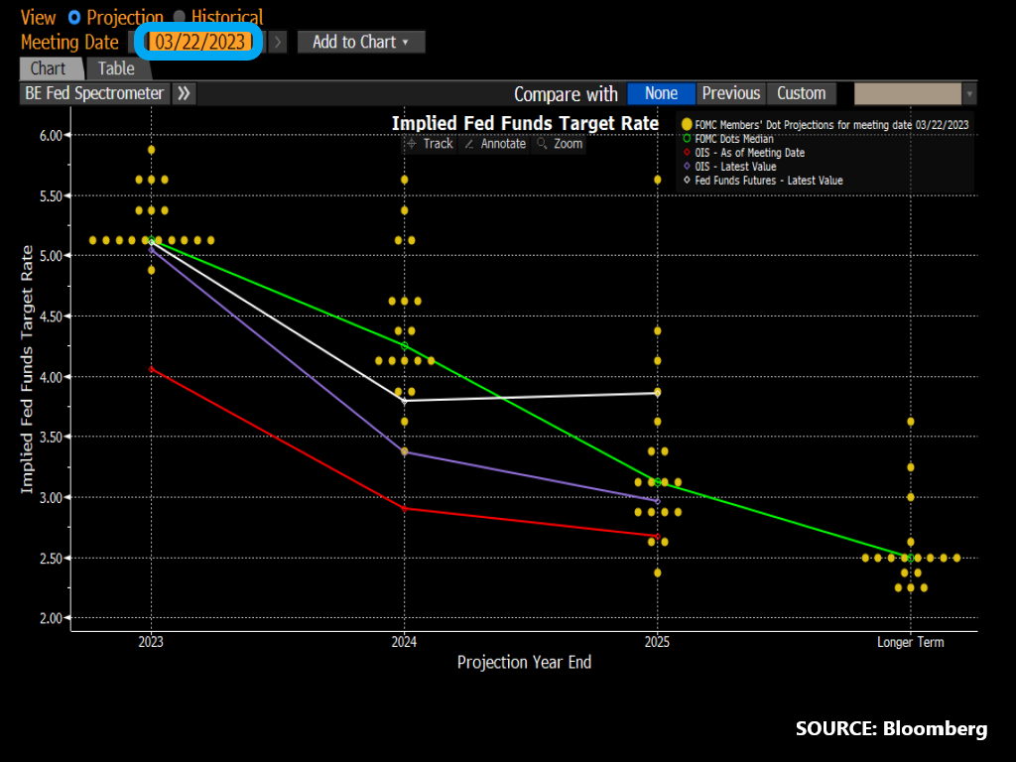Open the custom comparison date dropdown
Screen dimensions: 1016x762
[969, 93]
